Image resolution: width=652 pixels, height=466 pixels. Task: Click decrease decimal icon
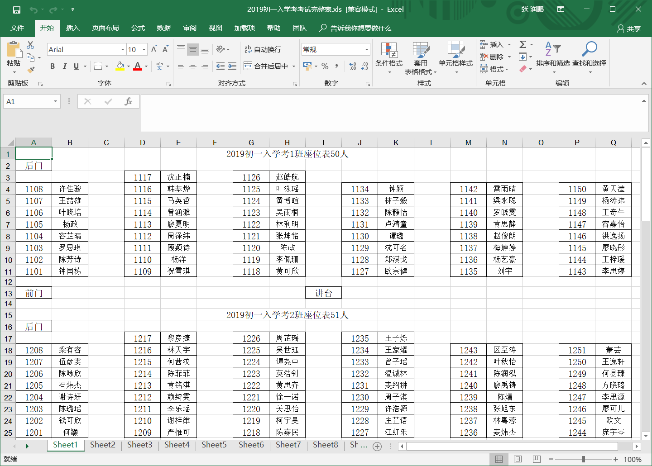(x=364, y=66)
